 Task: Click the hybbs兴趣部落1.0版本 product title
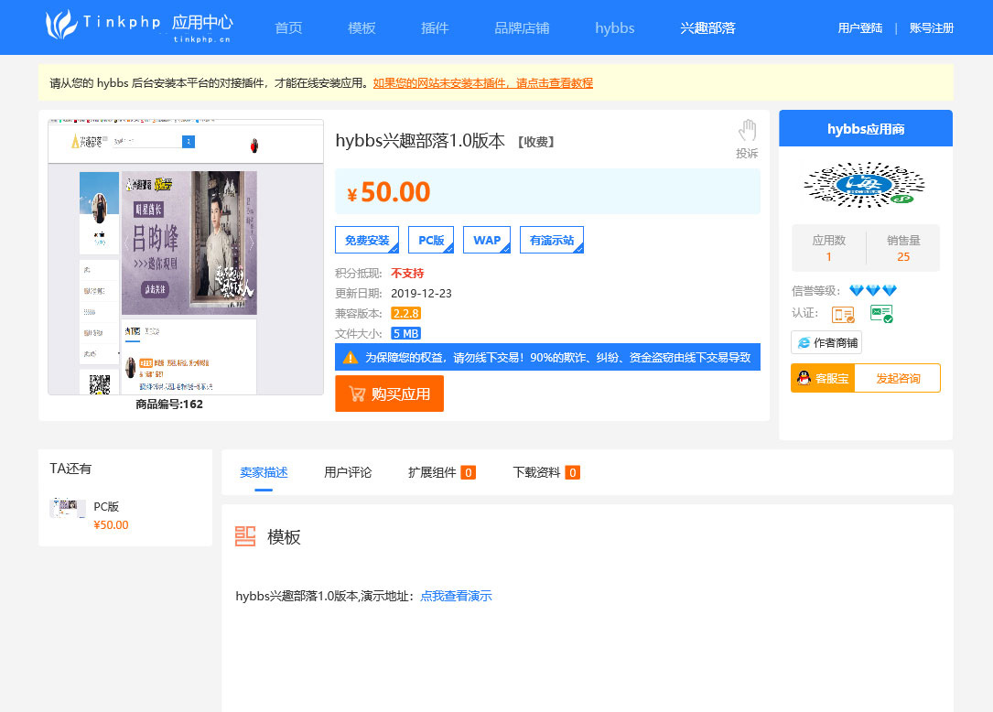(x=420, y=141)
